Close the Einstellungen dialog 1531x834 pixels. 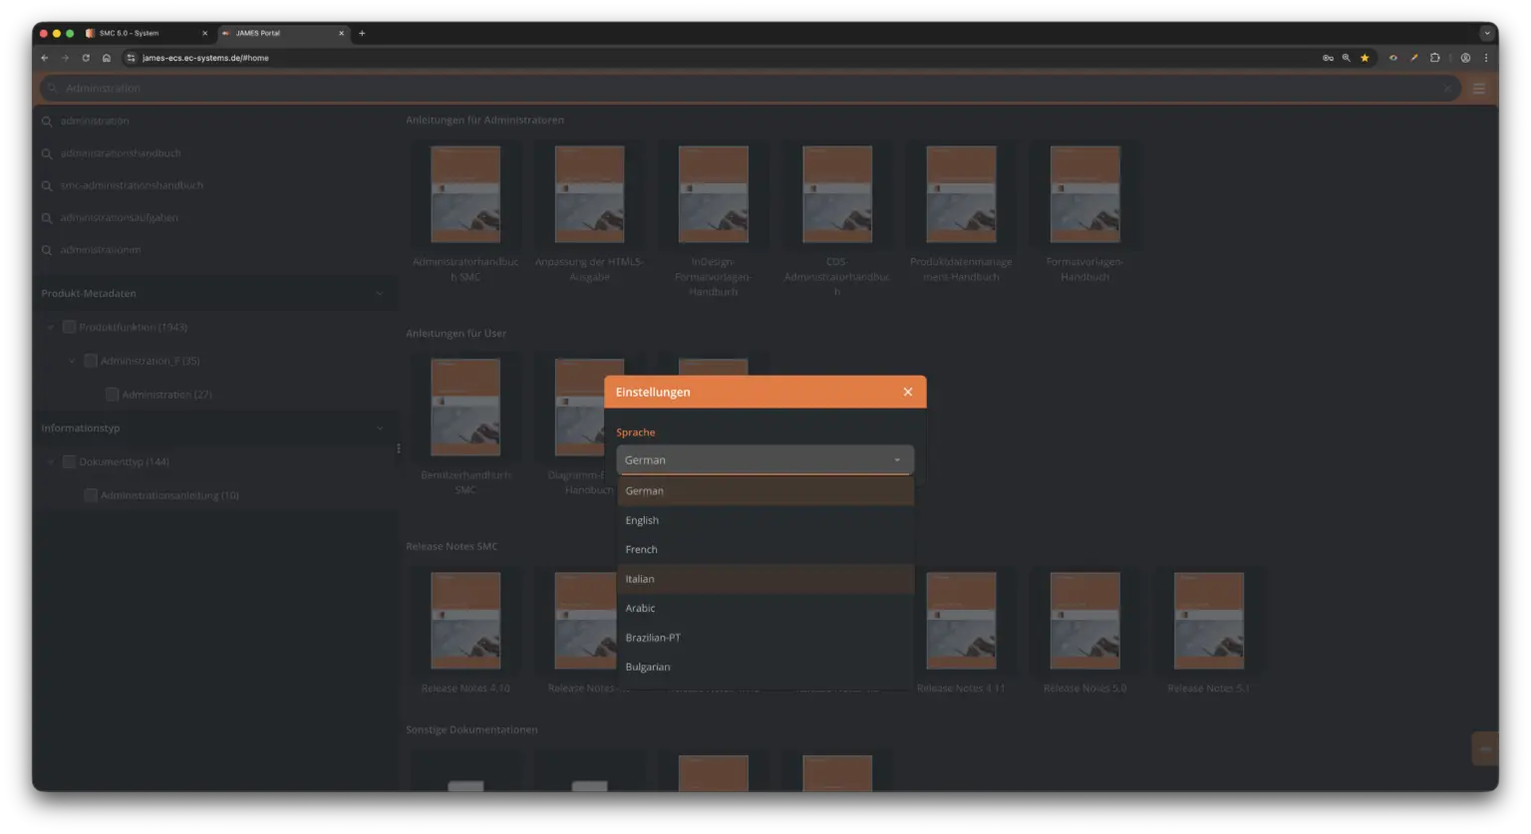907,392
